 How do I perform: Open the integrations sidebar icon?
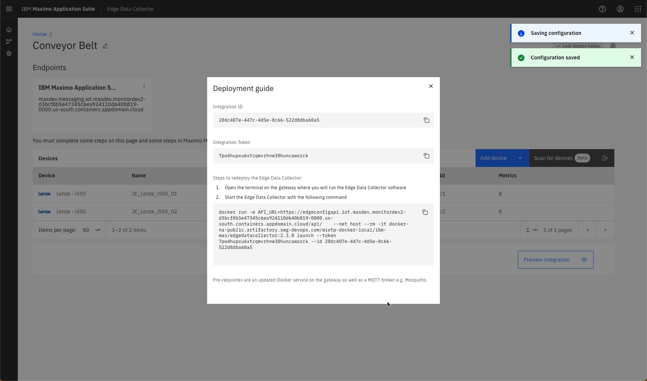(9, 42)
